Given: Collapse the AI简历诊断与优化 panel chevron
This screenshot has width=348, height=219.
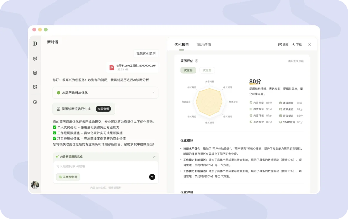Looking at the screenshot, I should (x=154, y=93).
